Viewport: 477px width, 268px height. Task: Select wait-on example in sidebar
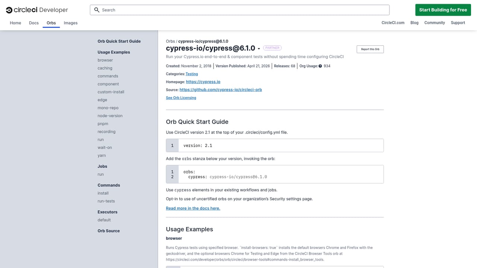(105, 148)
